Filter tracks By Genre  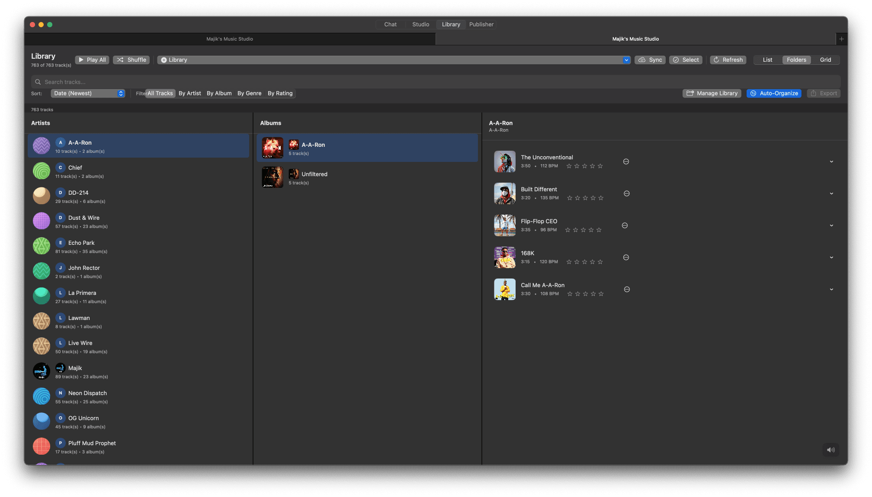click(250, 93)
